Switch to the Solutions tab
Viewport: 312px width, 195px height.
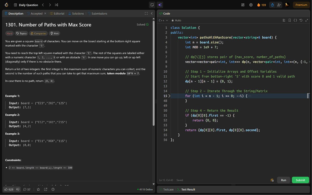tap(76, 14)
